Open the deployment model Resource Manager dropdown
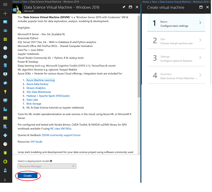This screenshot has height=192, width=212. (47, 166)
